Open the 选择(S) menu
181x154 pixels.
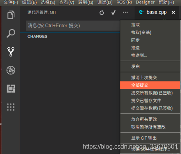coord(48,2)
